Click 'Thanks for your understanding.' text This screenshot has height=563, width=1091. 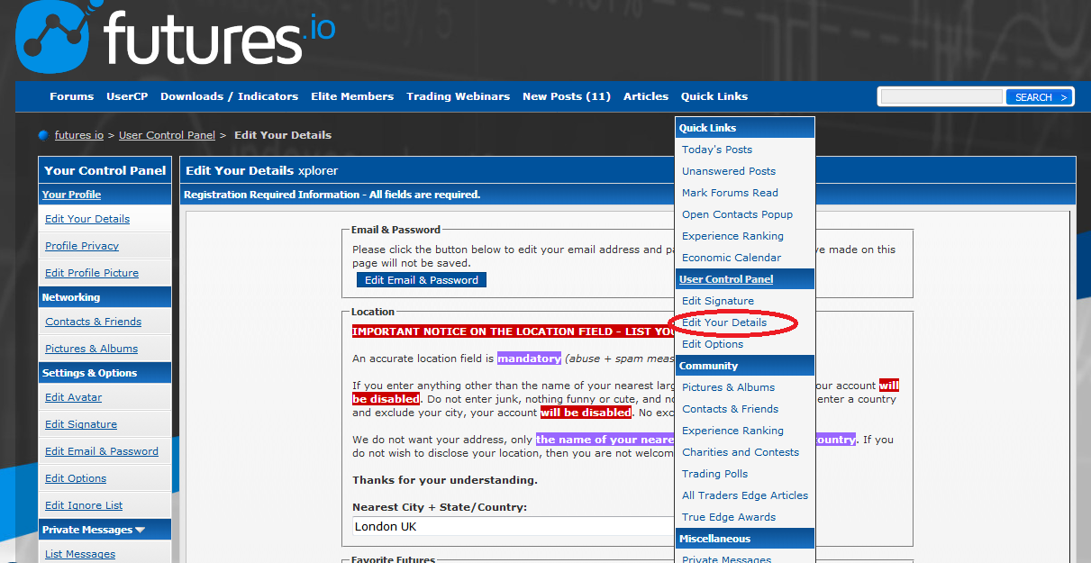click(x=445, y=480)
